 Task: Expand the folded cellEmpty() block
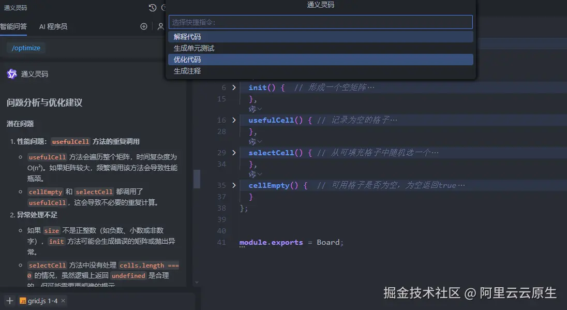click(x=234, y=185)
